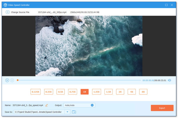Image resolution: width=178 pixels, height=118 pixels.
Task: Click the Video Speed Controller app logo
Action: (x=5, y=5)
